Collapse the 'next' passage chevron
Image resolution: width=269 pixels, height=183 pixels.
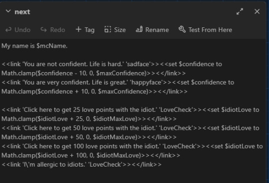tap(8, 11)
